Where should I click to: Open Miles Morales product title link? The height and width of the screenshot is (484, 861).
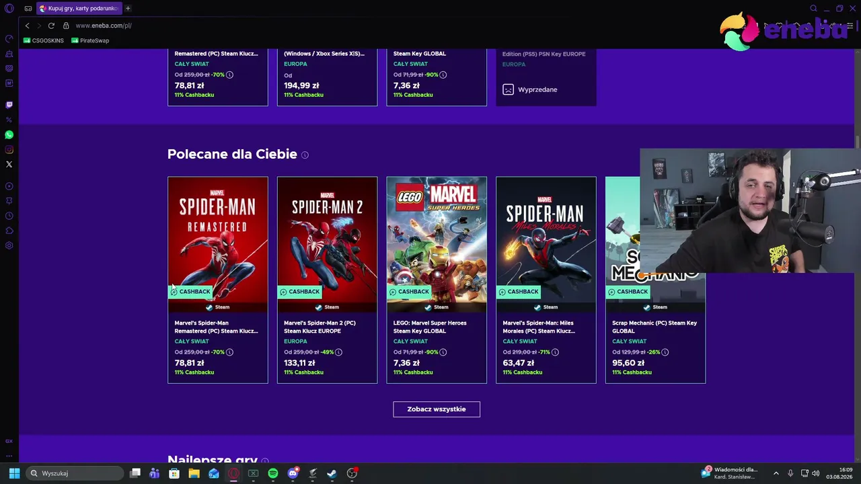(539, 327)
